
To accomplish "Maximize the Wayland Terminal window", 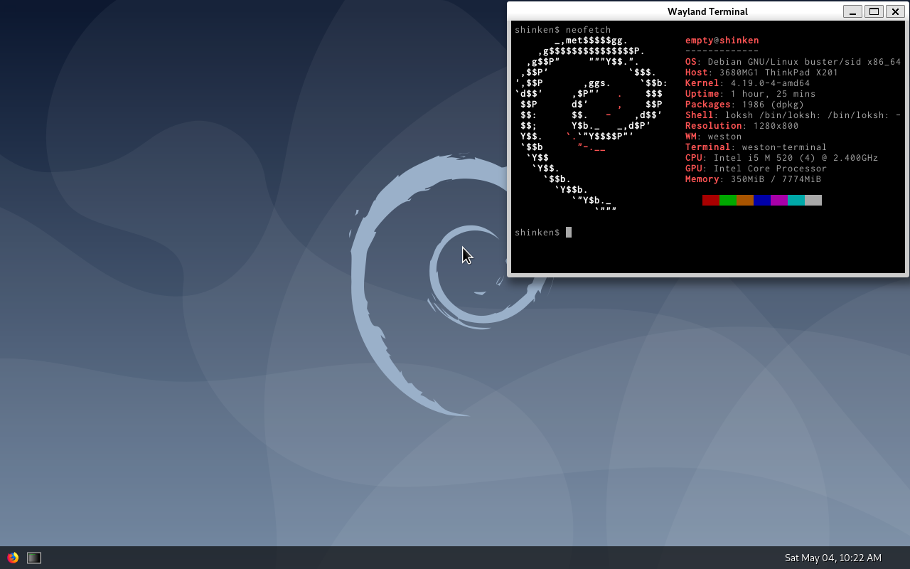I will click(874, 11).
